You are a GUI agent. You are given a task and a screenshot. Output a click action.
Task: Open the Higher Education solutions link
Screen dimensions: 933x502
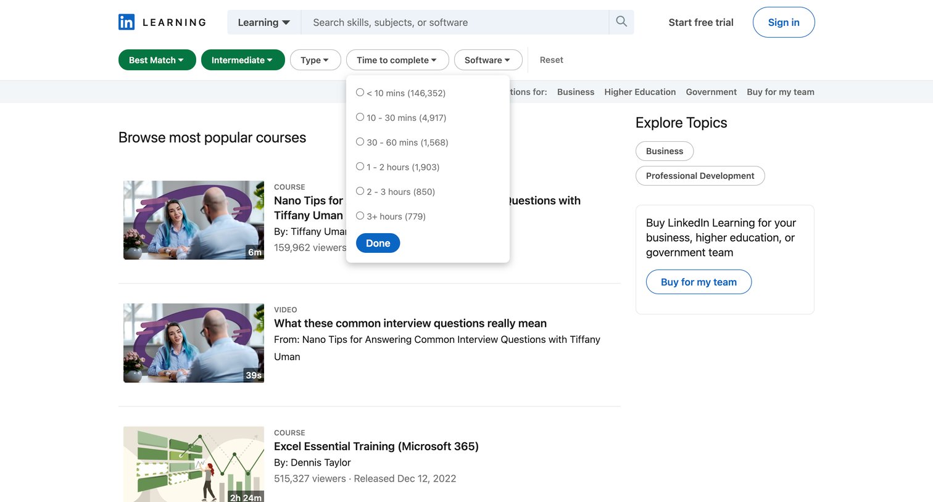(x=640, y=92)
